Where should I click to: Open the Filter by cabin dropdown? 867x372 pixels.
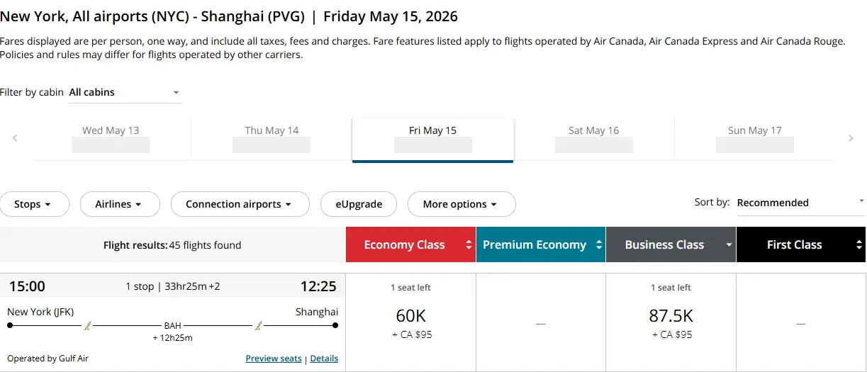(x=125, y=92)
